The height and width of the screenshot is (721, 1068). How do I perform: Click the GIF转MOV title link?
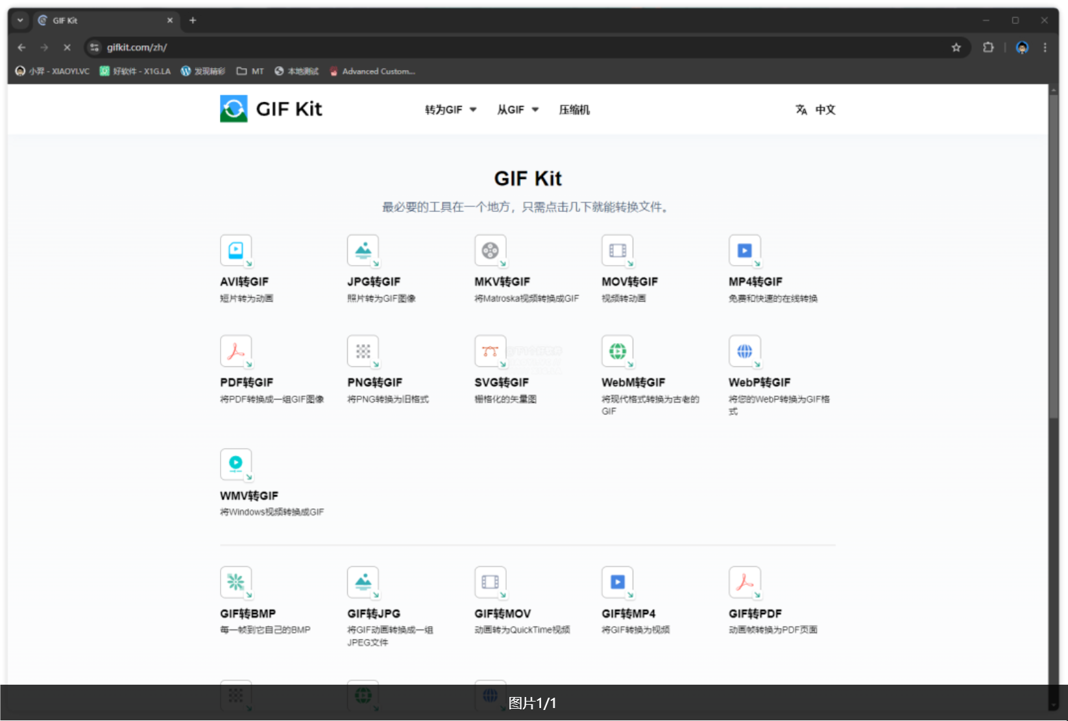coord(503,613)
